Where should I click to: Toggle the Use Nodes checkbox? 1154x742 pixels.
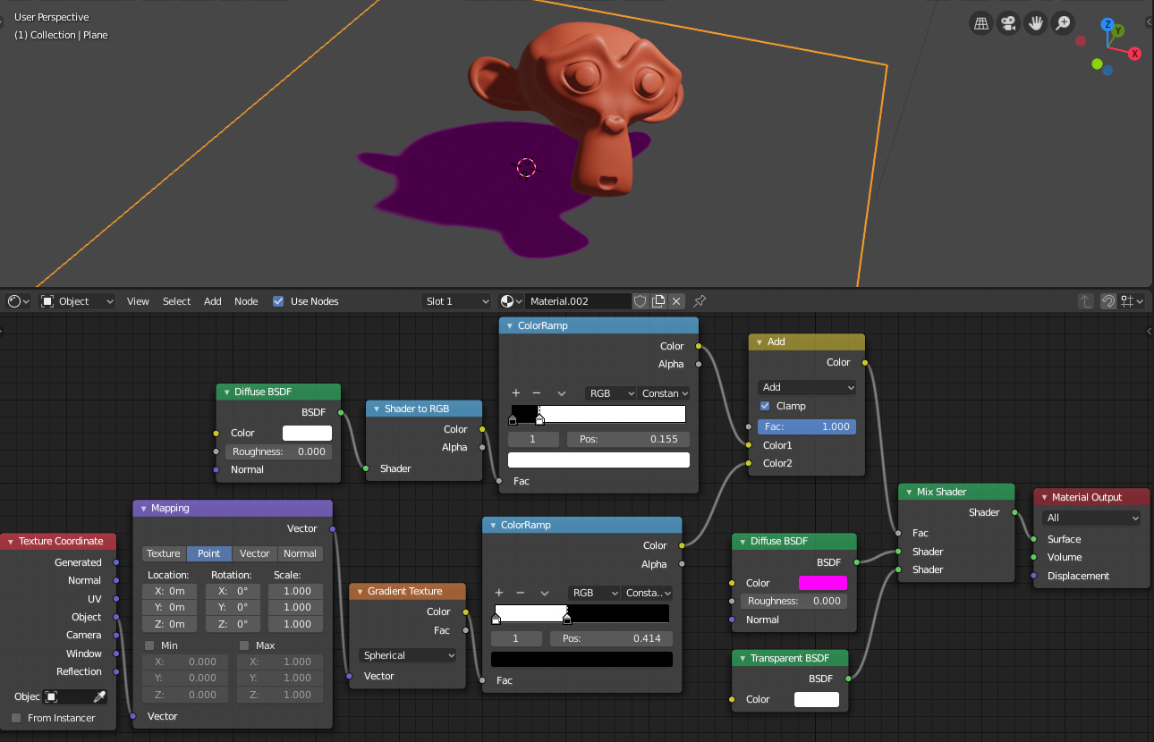(x=277, y=301)
